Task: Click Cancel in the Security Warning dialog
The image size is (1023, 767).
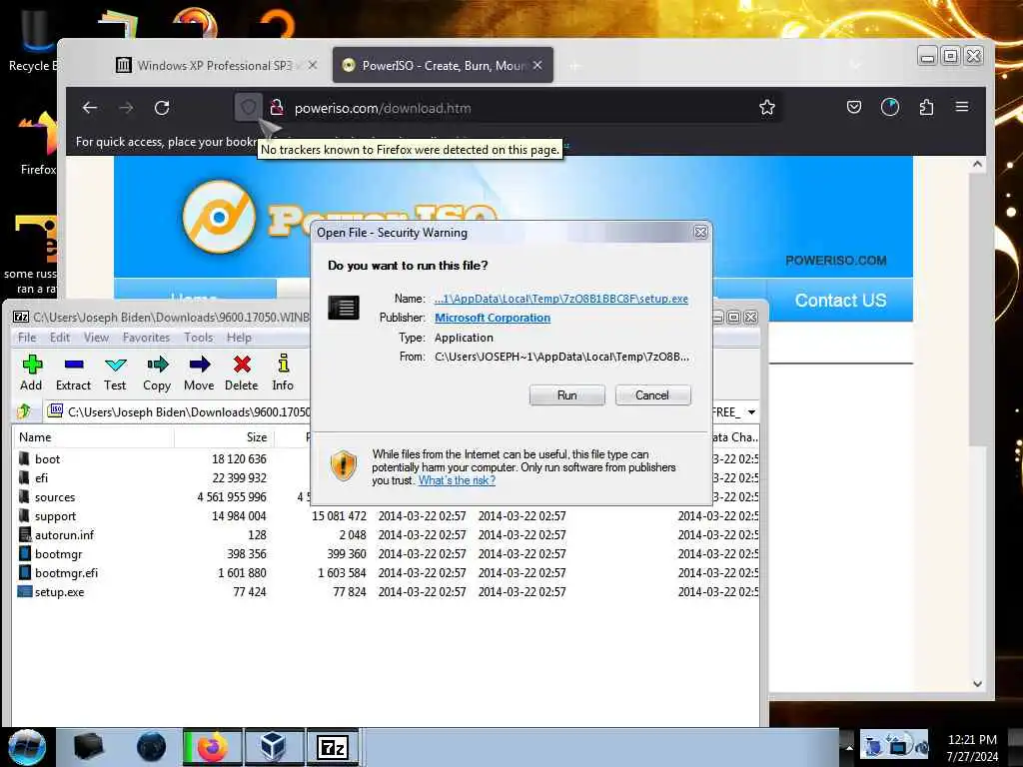Action: 652,395
